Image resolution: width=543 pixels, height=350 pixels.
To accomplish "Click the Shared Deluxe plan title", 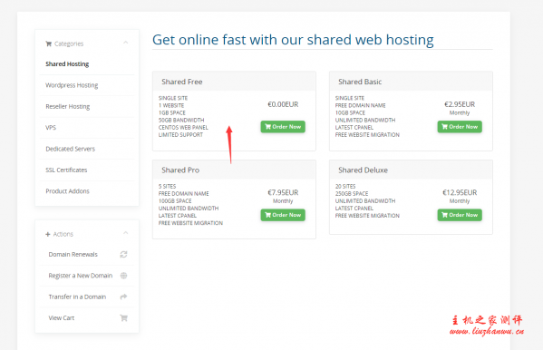I will pyautogui.click(x=363, y=170).
